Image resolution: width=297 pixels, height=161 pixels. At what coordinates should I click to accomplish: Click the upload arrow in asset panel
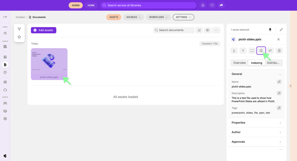(x=243, y=50)
